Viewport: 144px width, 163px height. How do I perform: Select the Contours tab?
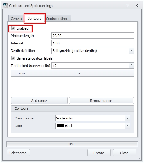point(35,18)
